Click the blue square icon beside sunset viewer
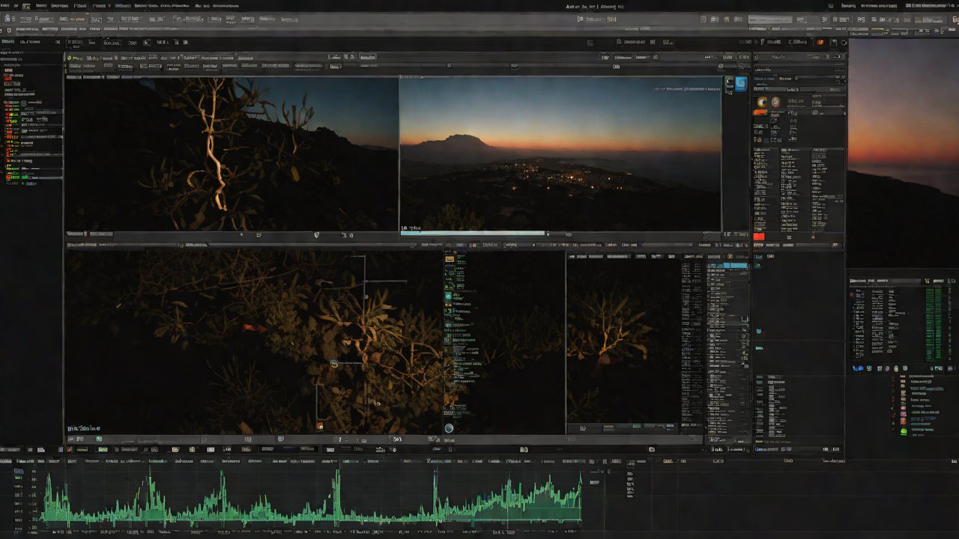This screenshot has height=539, width=959. pos(741,84)
